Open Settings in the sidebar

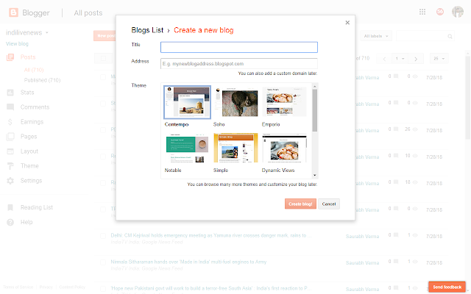pyautogui.click(x=31, y=181)
